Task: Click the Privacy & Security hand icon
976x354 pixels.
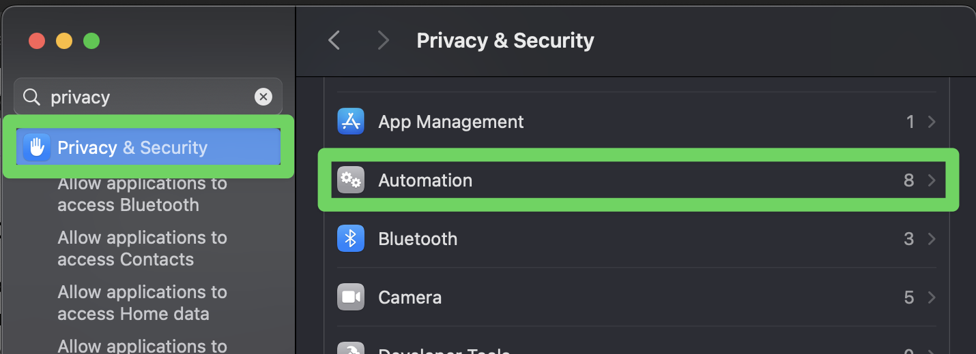Action: point(37,148)
